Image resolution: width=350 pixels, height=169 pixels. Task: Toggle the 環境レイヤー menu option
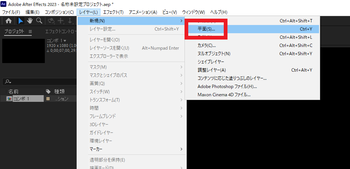(x=131, y=141)
